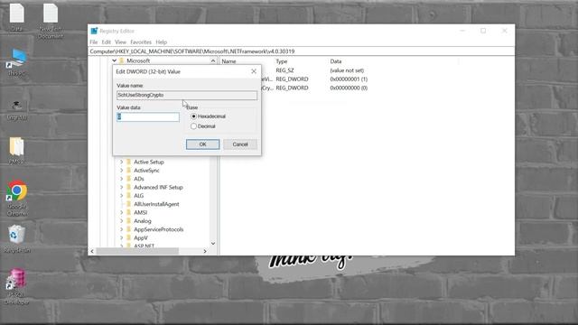Click the Active Setup folder icon

point(128,162)
